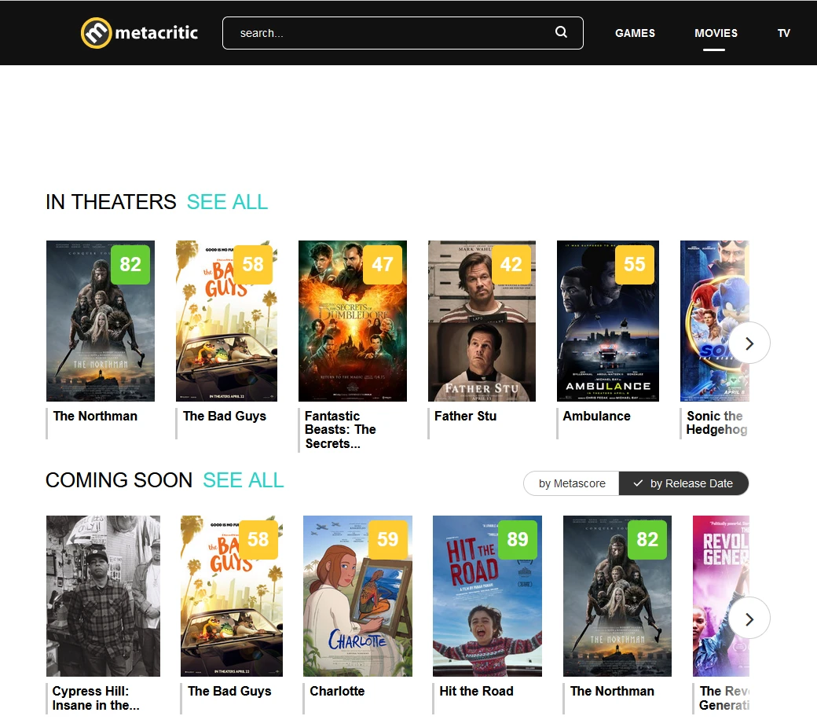This screenshot has height=727, width=817.
Task: Open the 'Fantastic Beasts: The Secrets...' title link
Action: coord(340,430)
